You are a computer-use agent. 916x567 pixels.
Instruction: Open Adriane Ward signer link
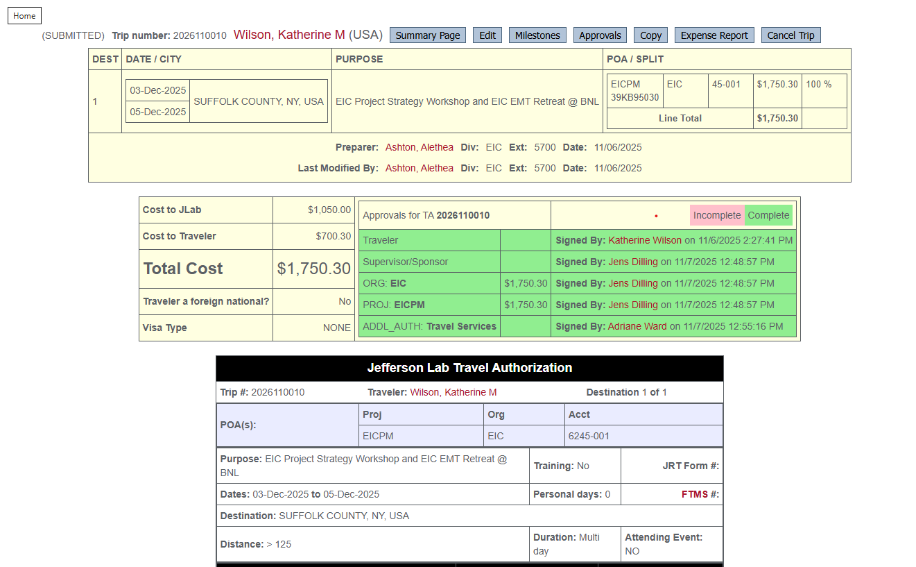point(637,326)
